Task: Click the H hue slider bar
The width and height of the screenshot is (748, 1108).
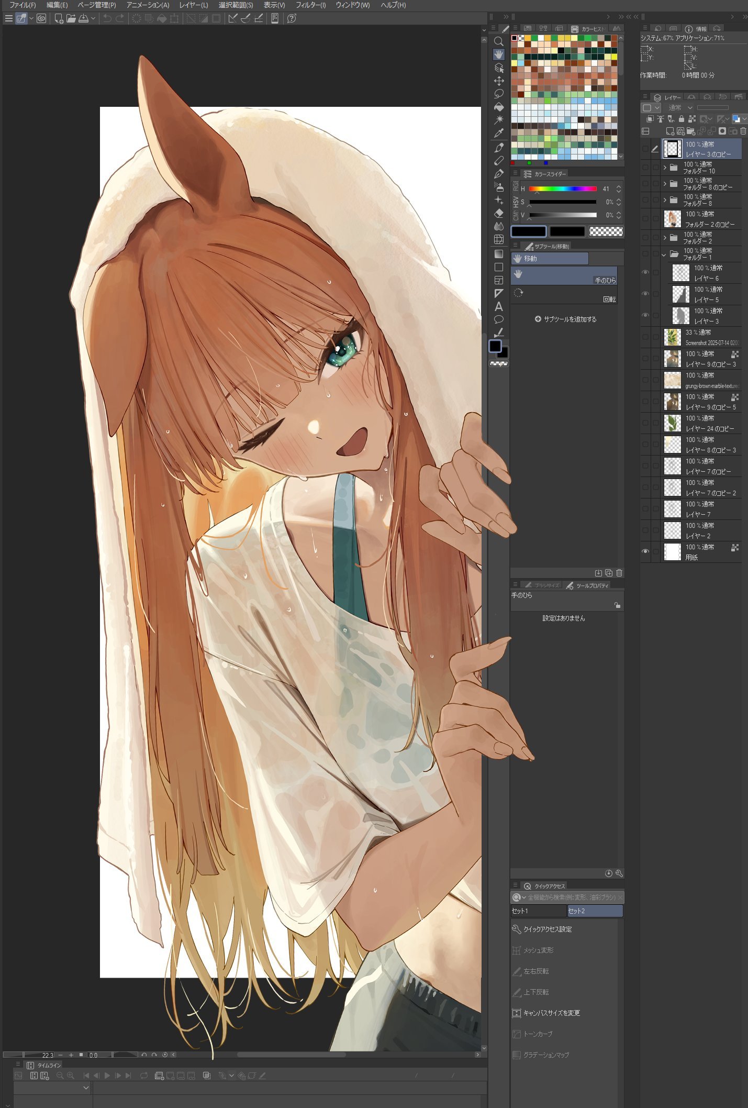Action: click(x=563, y=189)
